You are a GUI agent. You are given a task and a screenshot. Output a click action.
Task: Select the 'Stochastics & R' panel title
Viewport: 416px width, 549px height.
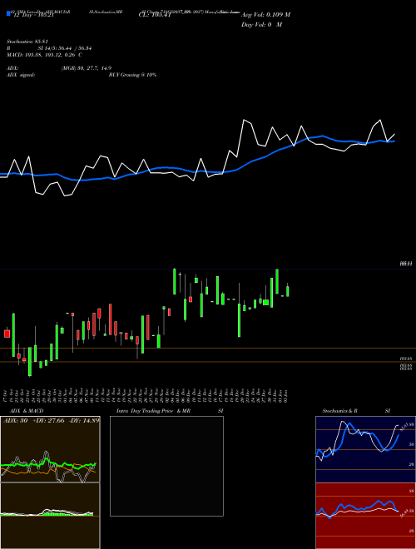[x=340, y=411]
